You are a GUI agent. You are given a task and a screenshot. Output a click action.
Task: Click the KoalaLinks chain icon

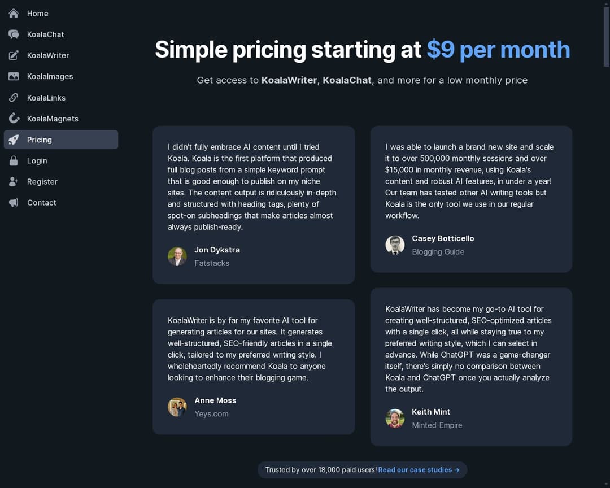[x=14, y=98]
